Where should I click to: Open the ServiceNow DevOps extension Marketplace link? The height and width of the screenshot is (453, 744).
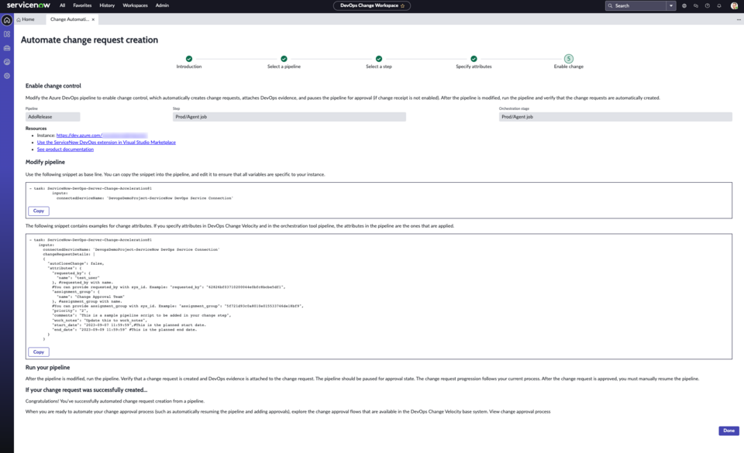pyautogui.click(x=106, y=142)
